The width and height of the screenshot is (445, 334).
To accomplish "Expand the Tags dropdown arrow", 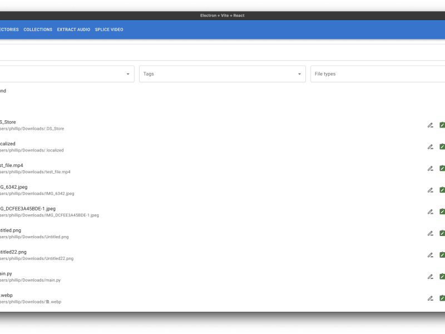I will click(299, 74).
